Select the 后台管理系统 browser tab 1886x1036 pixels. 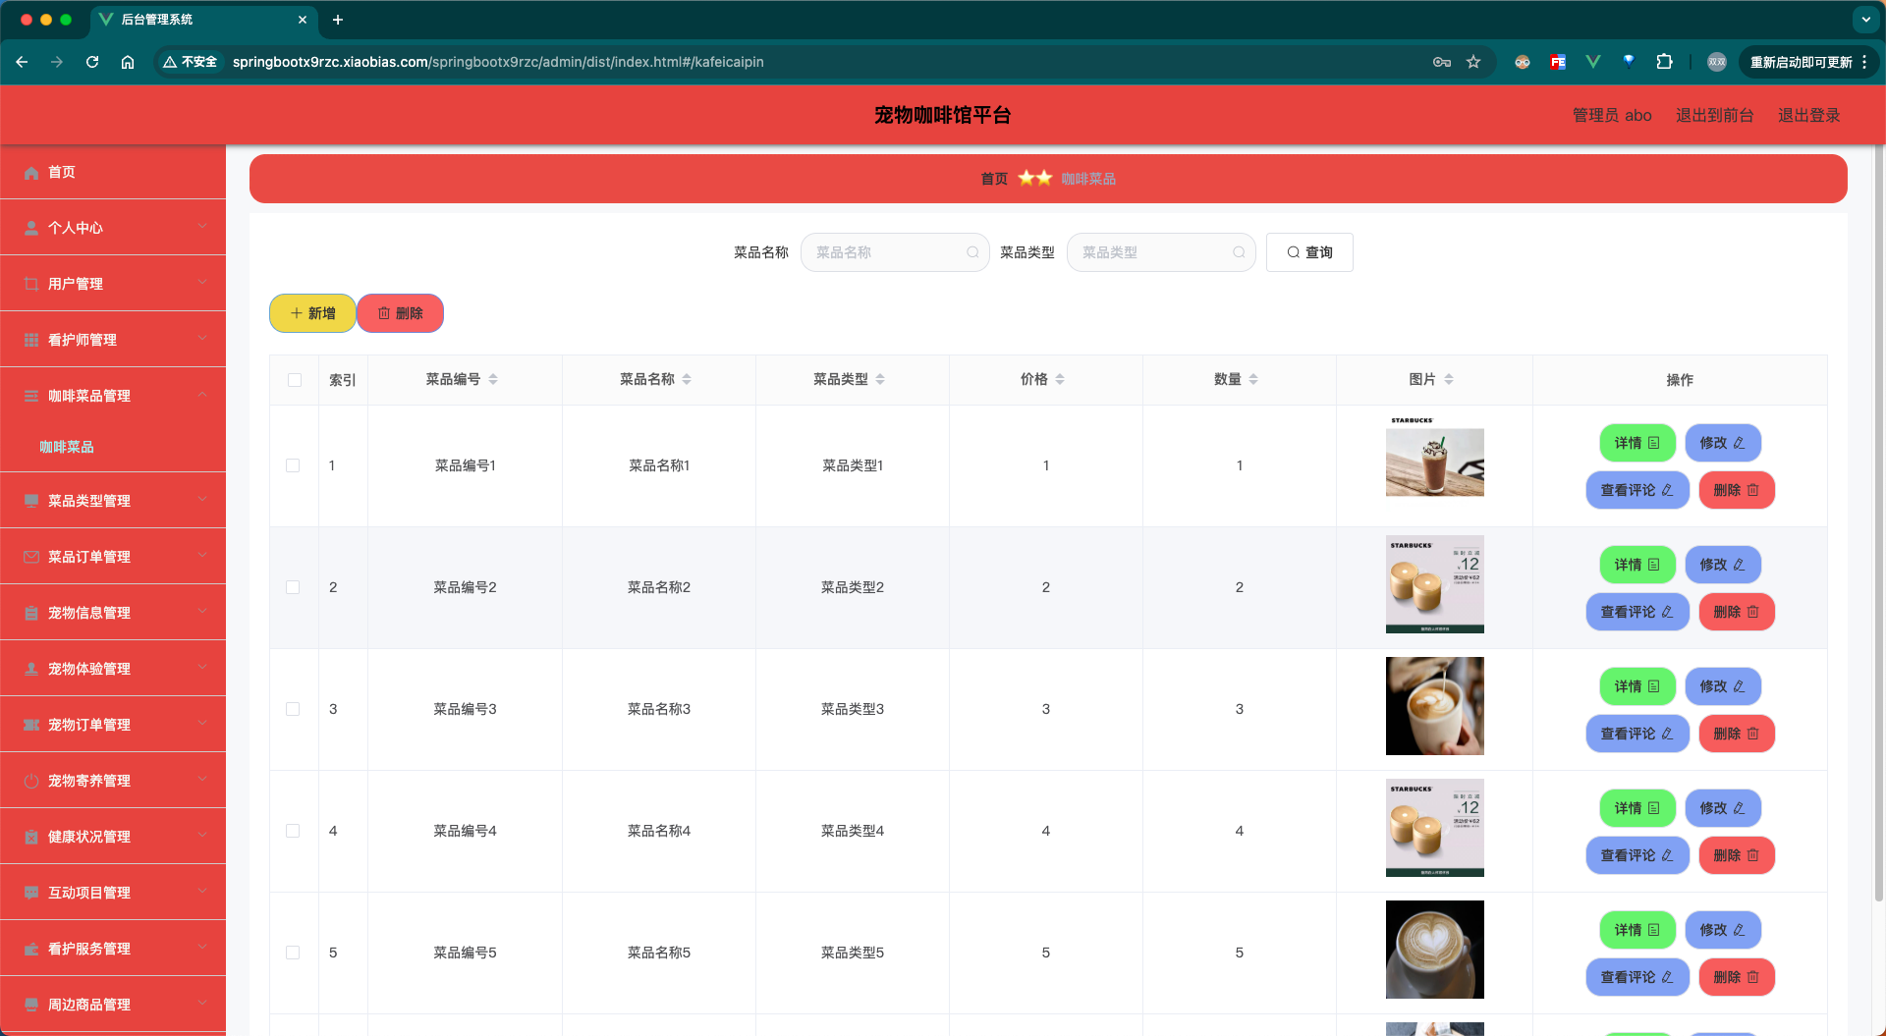coord(203,20)
